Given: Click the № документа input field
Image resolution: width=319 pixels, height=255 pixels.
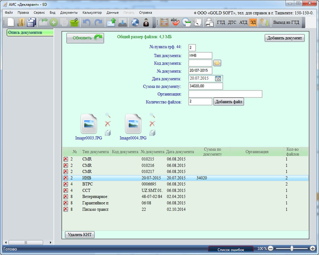Looking at the screenshot, I should tap(200, 71).
